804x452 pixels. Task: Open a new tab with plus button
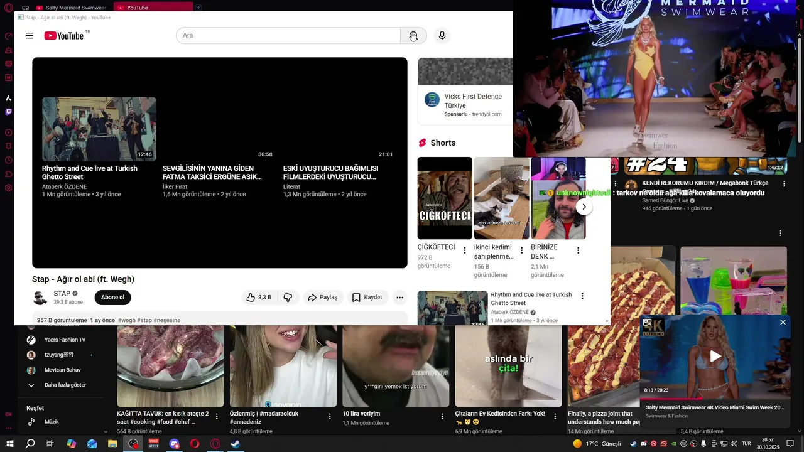coord(198,8)
